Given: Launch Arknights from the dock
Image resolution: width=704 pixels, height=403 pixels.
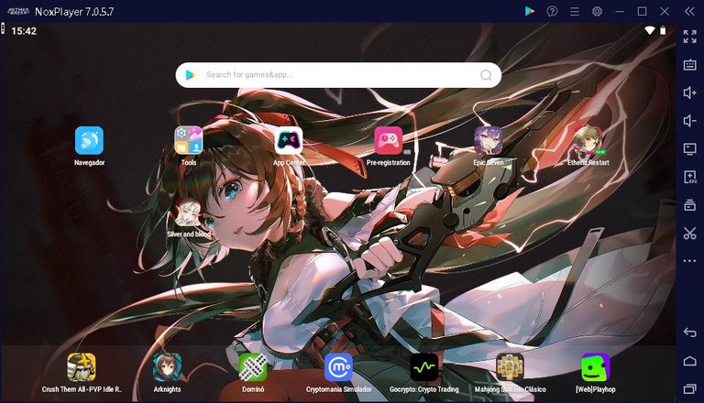Looking at the screenshot, I should [167, 367].
